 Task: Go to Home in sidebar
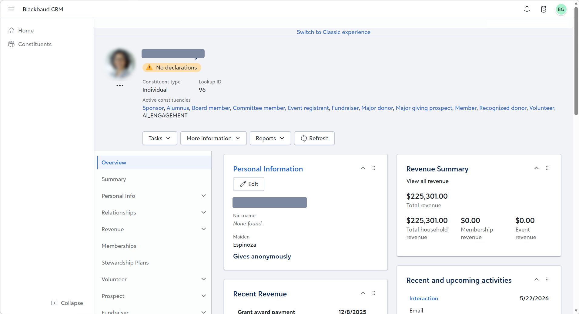[26, 30]
